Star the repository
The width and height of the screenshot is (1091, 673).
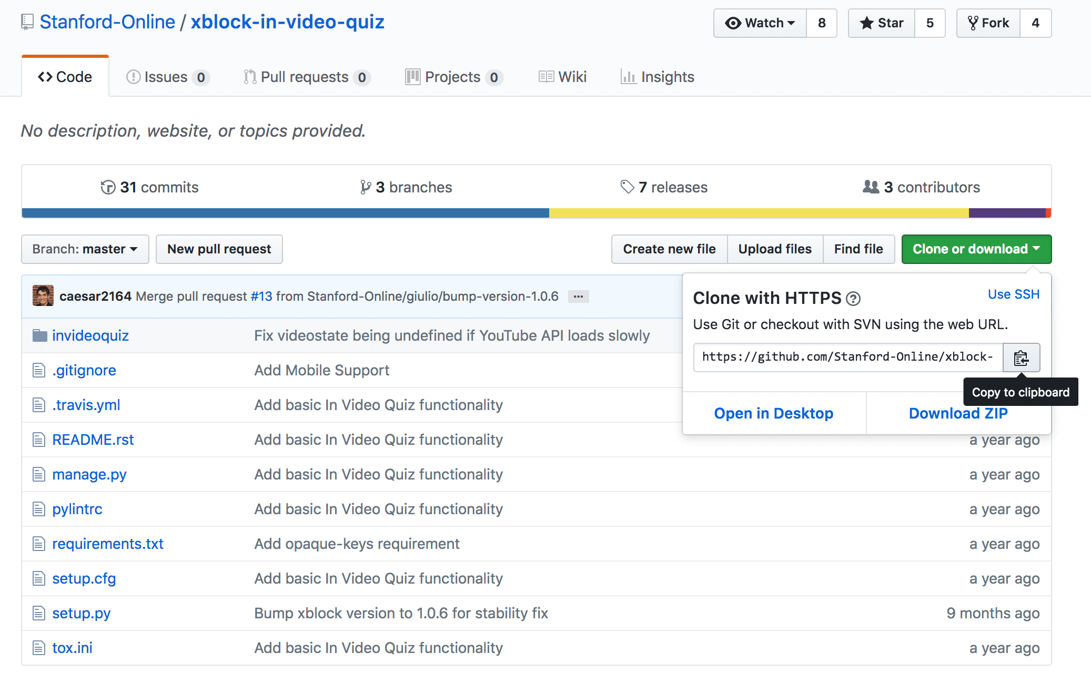point(882,23)
